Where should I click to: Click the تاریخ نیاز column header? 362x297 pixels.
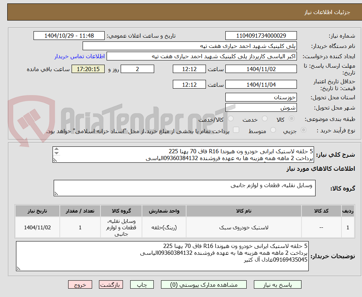[x=37, y=211]
